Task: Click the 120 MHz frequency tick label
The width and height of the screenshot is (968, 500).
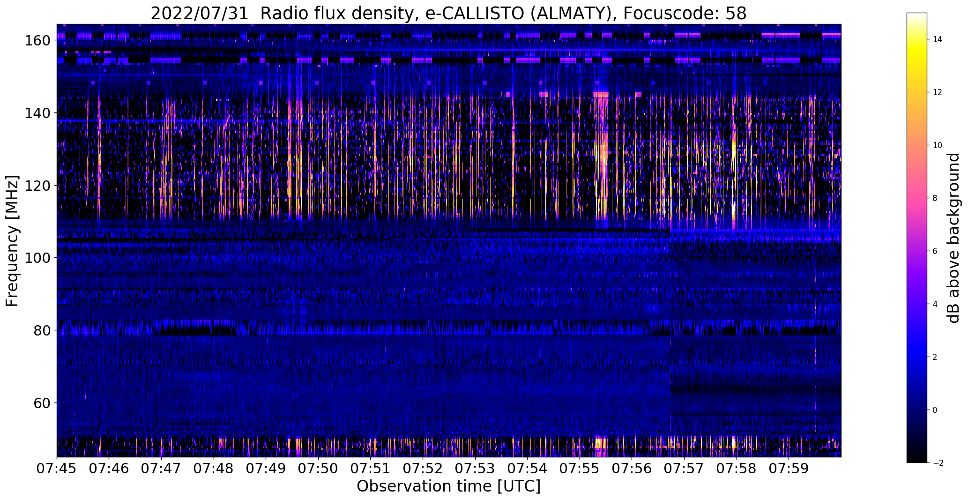Action: pos(37,186)
